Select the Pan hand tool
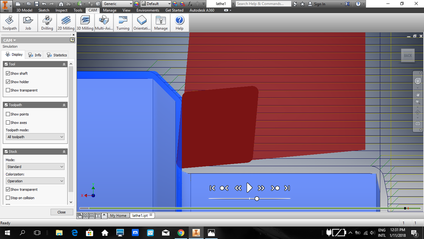This screenshot has width=424, height=239. [x=418, y=94]
